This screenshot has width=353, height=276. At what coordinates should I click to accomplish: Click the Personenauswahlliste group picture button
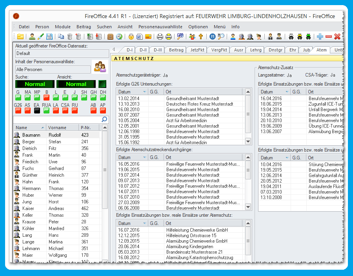tap(100, 67)
